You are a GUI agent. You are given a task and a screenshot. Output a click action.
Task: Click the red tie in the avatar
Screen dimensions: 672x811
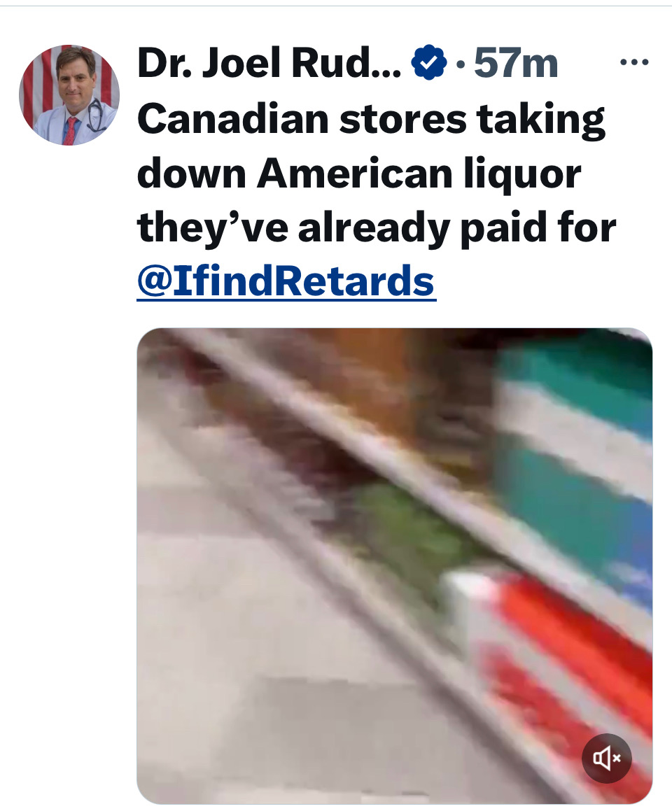click(x=70, y=131)
